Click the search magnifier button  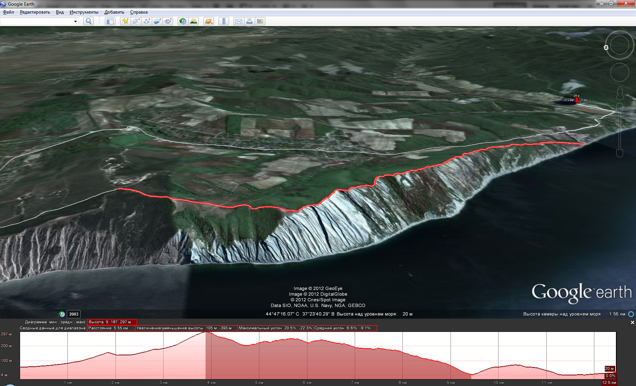pos(89,21)
